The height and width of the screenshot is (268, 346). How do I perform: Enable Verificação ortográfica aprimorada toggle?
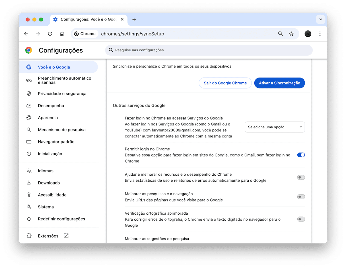(x=301, y=219)
